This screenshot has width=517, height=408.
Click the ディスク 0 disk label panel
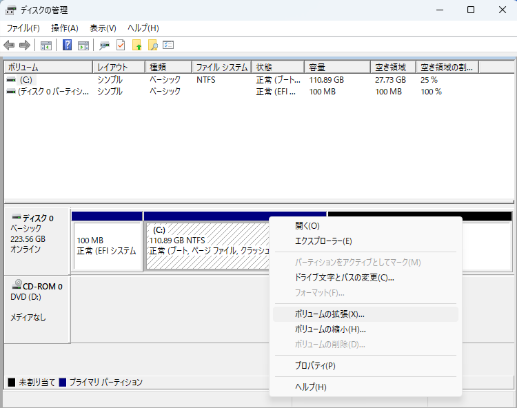pyautogui.click(x=37, y=241)
